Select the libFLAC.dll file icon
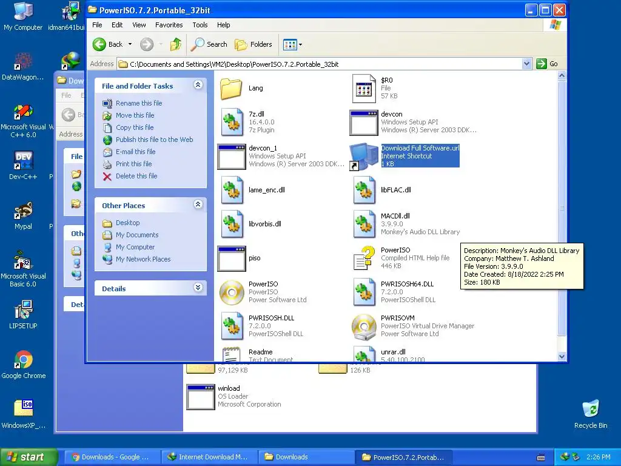This screenshot has height=466, width=621. click(x=364, y=190)
